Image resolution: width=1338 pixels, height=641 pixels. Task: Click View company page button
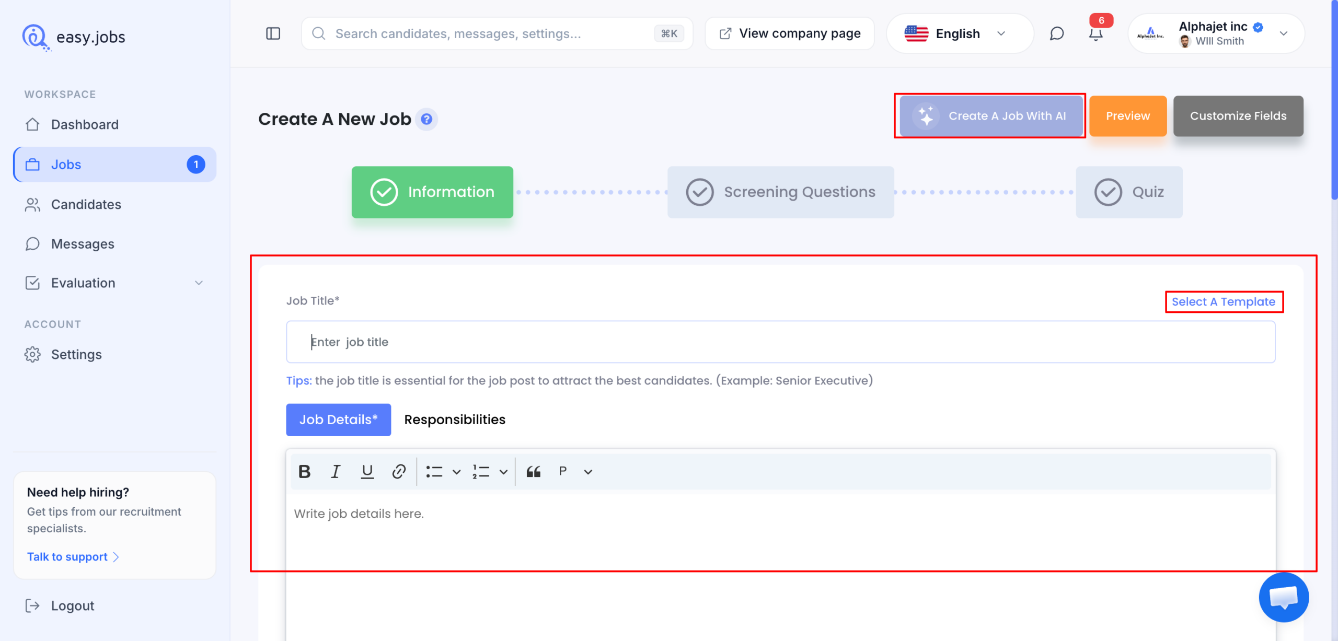(790, 33)
